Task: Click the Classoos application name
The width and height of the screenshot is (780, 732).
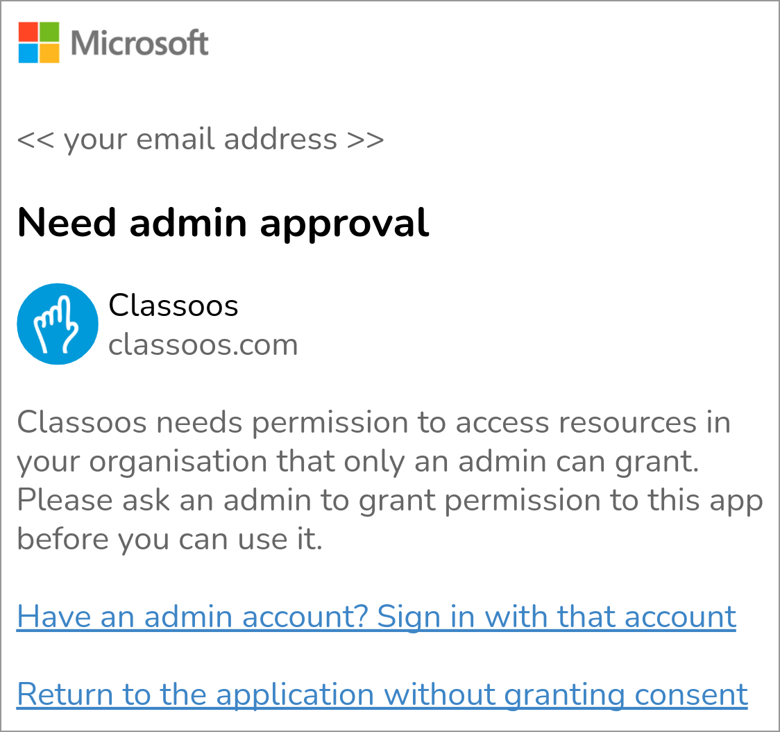Action: pyautogui.click(x=173, y=306)
